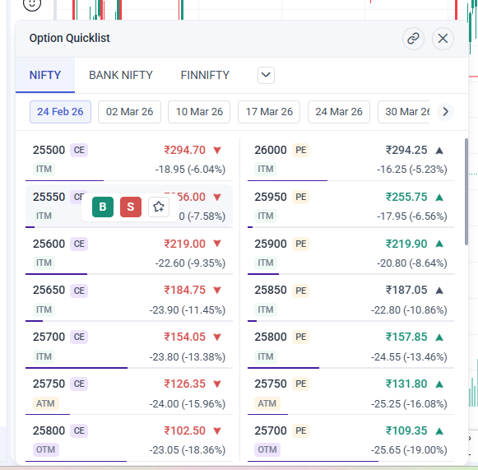478x470 pixels.
Task: Click the down arrow next to ₹294.70
Action: click(217, 151)
